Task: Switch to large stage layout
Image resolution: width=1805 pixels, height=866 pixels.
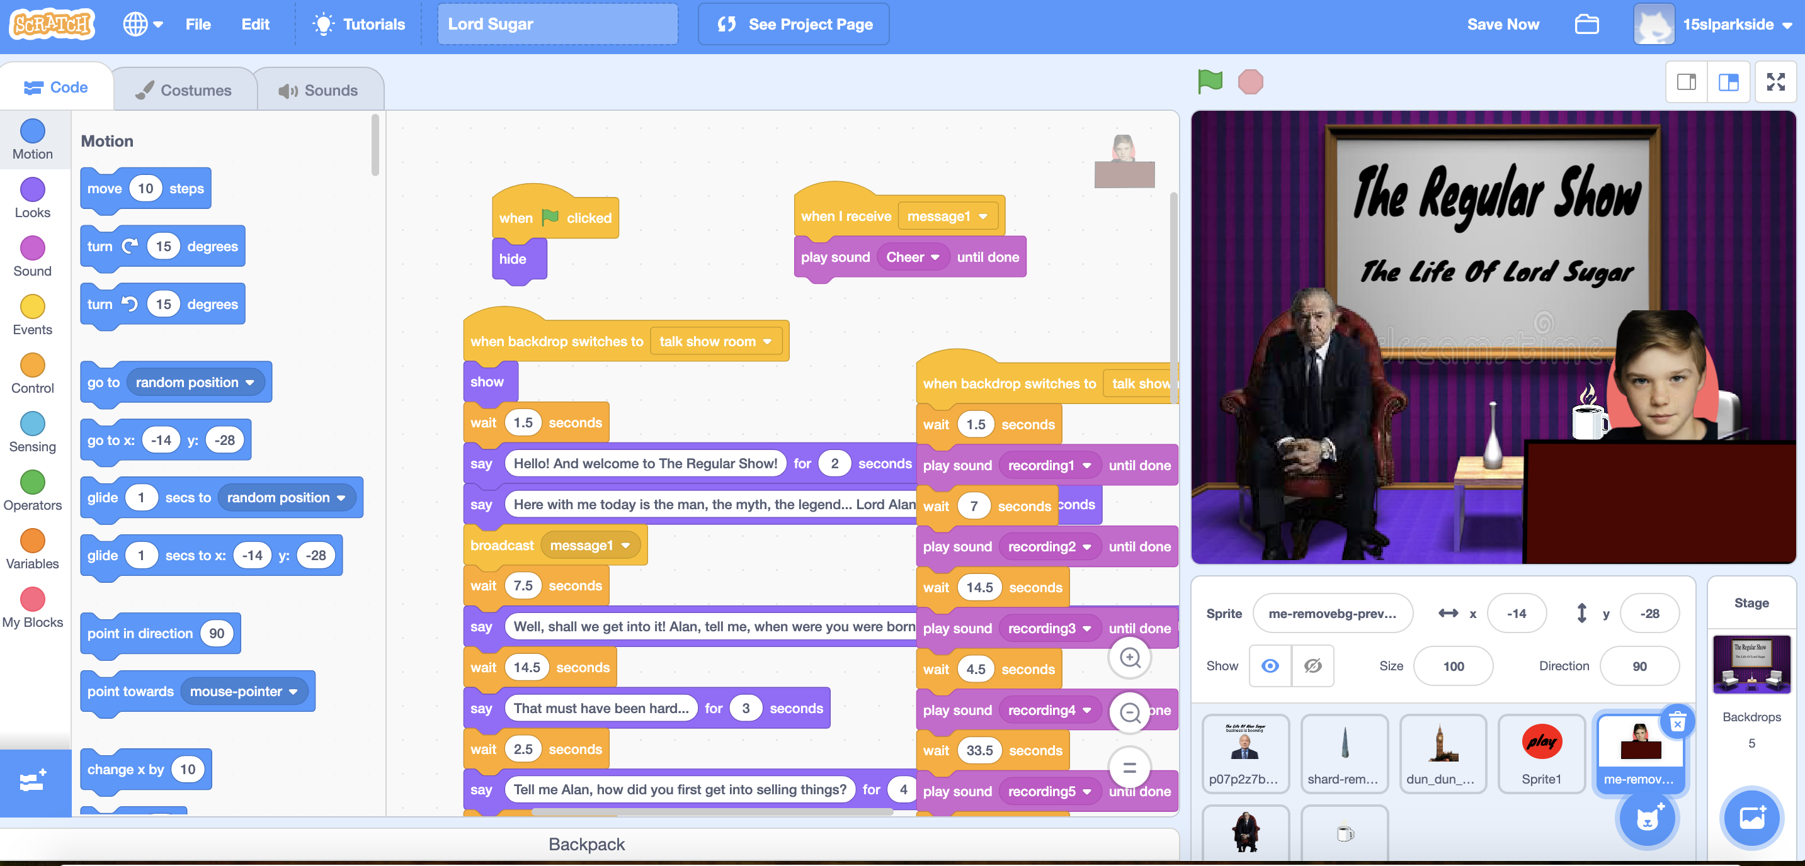Action: tap(1729, 82)
